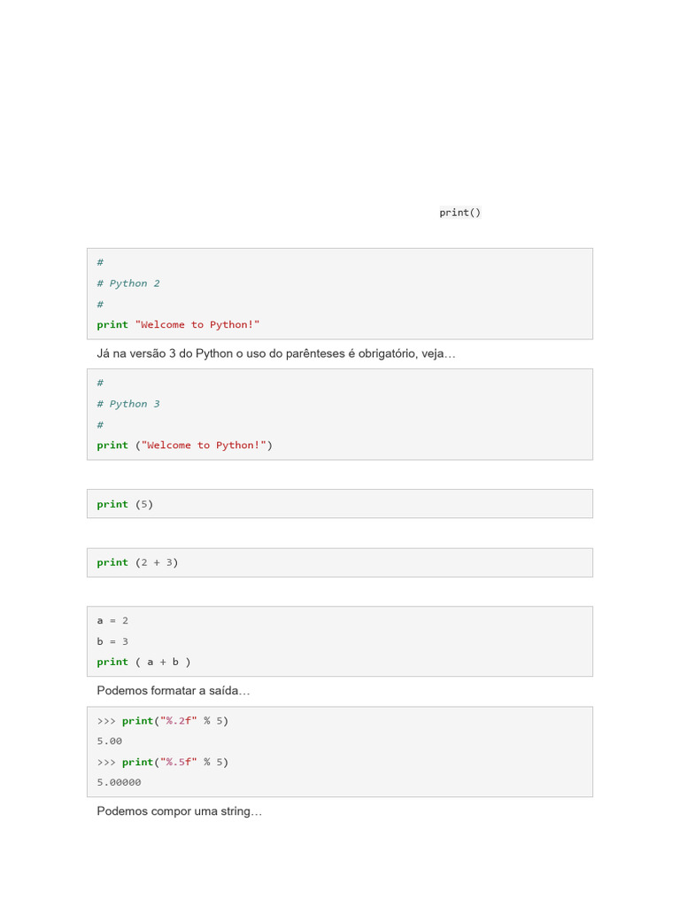Click the inline print() code snippet
Image resolution: width=680 pixels, height=907 pixels.
coord(460,213)
